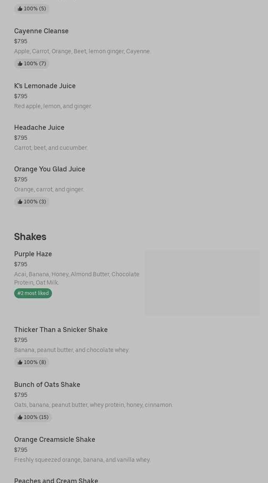This screenshot has width=268, height=483.
Task: Click thumbs-up icon under Orange You Glad Juice
Action: [x=20, y=202]
